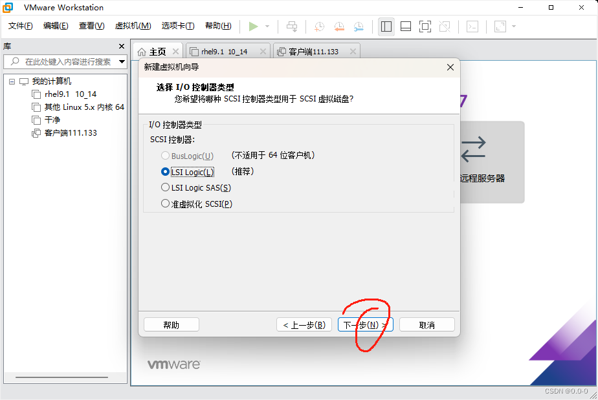
Task: Select the 干净 VM in library
Action: tap(52, 120)
